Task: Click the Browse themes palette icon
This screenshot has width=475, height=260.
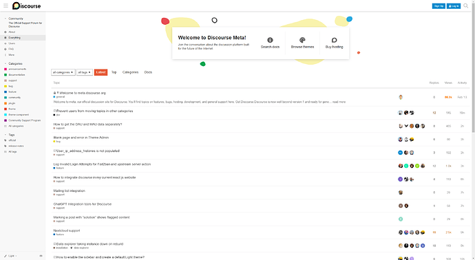Action: pos(302,40)
